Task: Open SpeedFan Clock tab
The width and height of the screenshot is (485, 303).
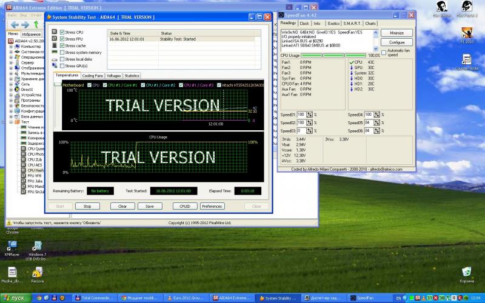Action: [x=304, y=24]
